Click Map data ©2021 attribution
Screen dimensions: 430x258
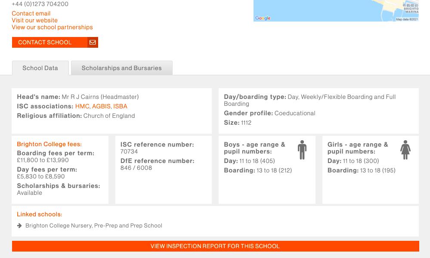(407, 19)
